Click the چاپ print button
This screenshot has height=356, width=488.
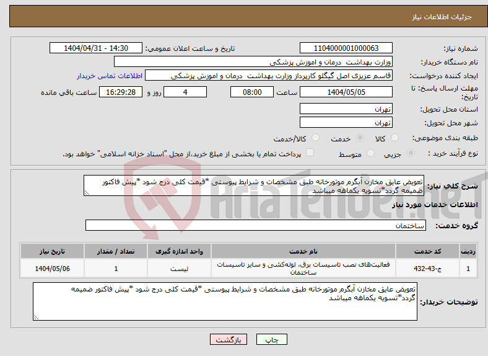click(x=272, y=339)
